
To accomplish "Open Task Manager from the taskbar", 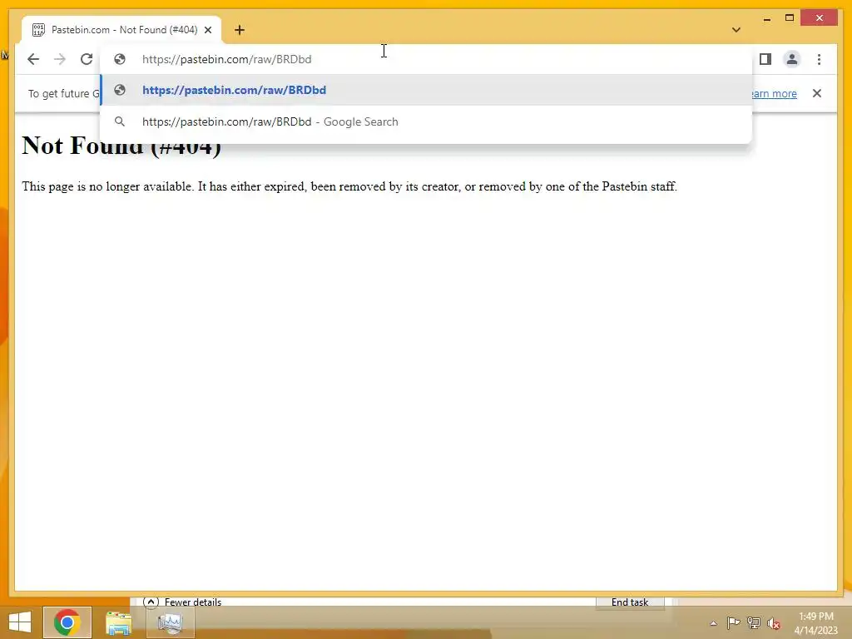I will 171,622.
